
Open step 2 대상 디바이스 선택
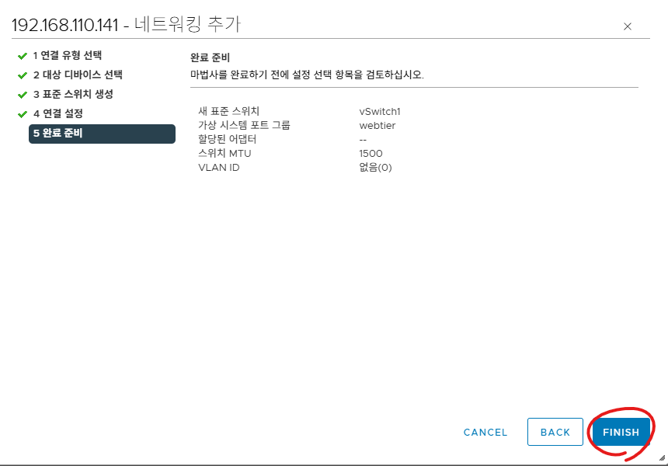pyautogui.click(x=78, y=75)
